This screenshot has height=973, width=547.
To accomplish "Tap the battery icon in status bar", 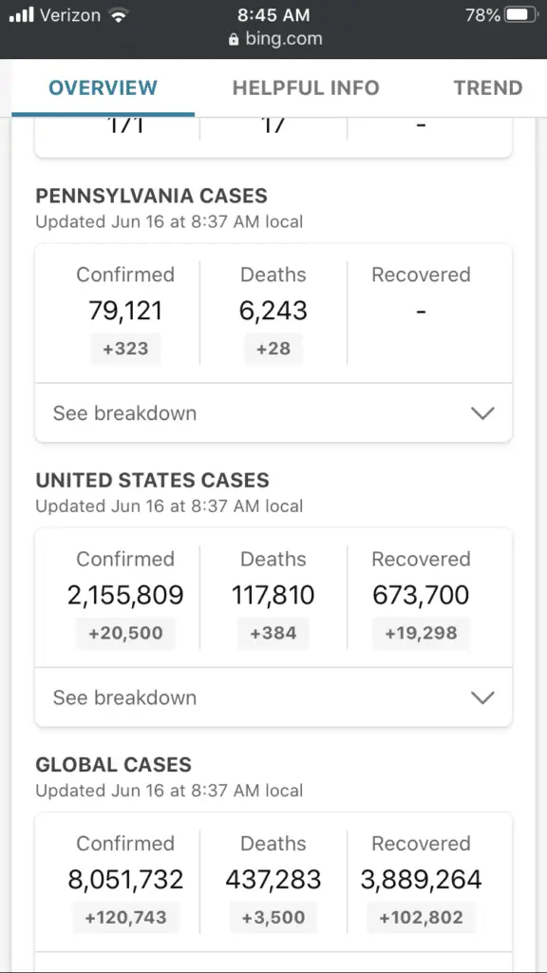I will click(521, 15).
